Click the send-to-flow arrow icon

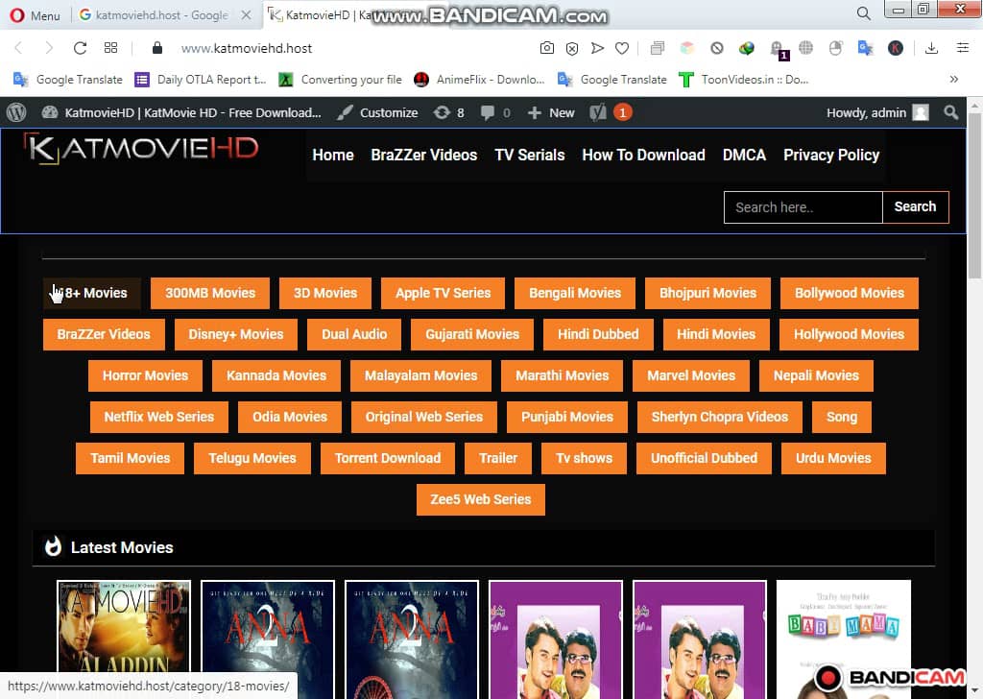[x=597, y=48]
